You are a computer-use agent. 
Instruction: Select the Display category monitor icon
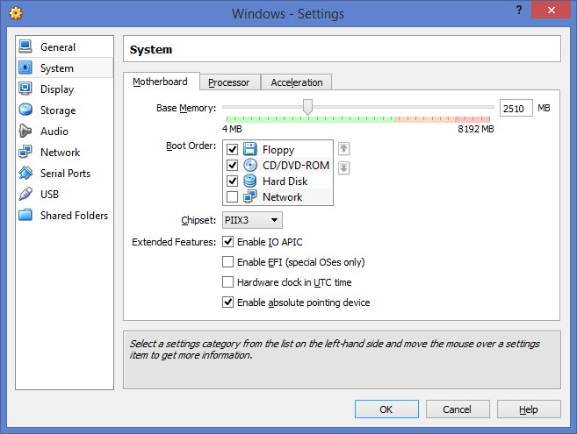pos(25,89)
